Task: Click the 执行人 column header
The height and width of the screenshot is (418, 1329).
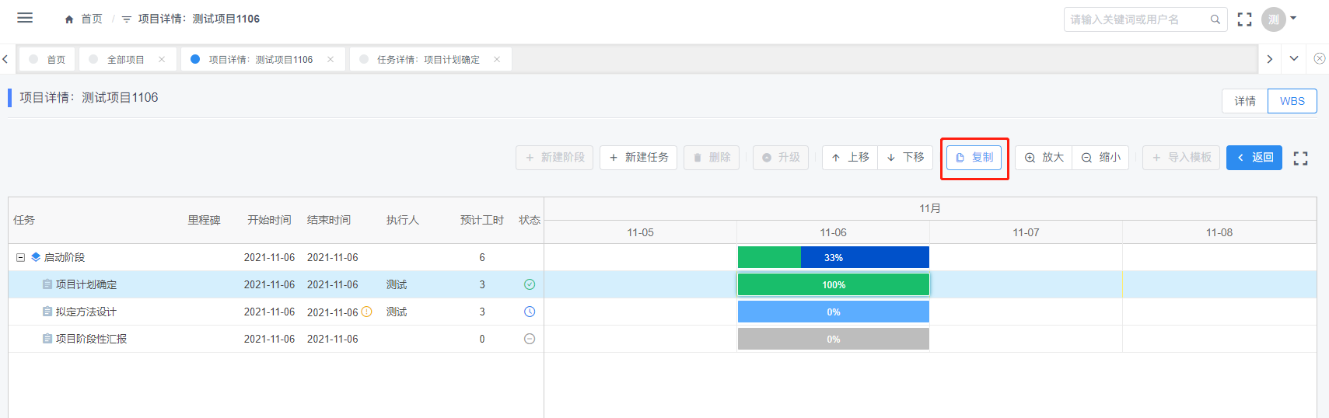Action: coord(403,220)
